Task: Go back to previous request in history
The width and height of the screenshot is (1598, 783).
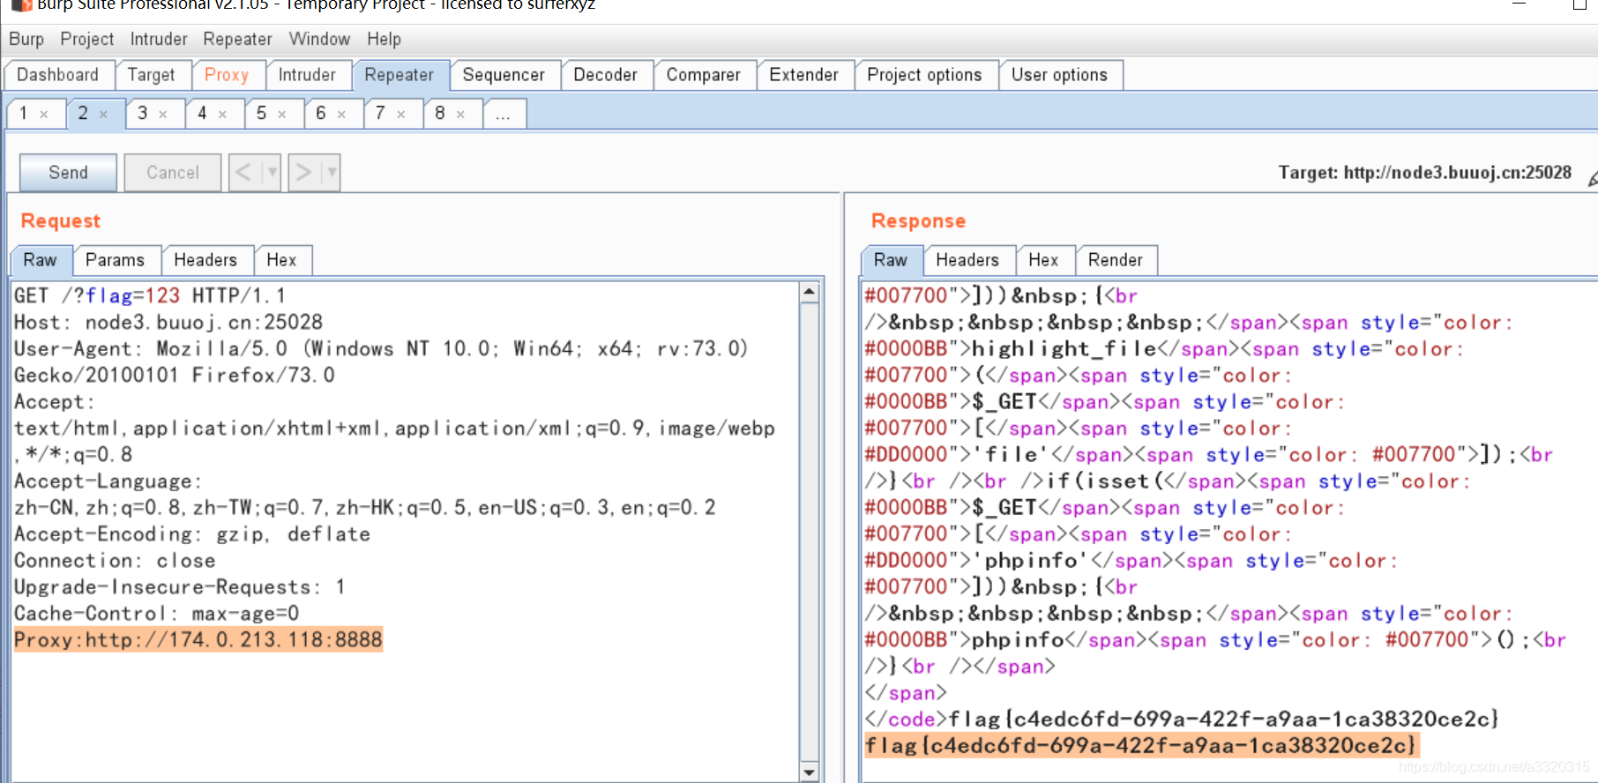Action: (244, 172)
